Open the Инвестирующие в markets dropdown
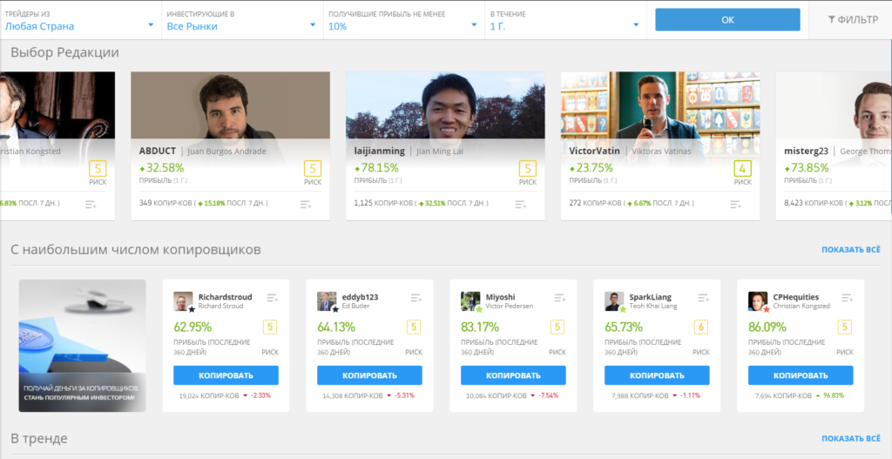This screenshot has width=892, height=459. (242, 20)
